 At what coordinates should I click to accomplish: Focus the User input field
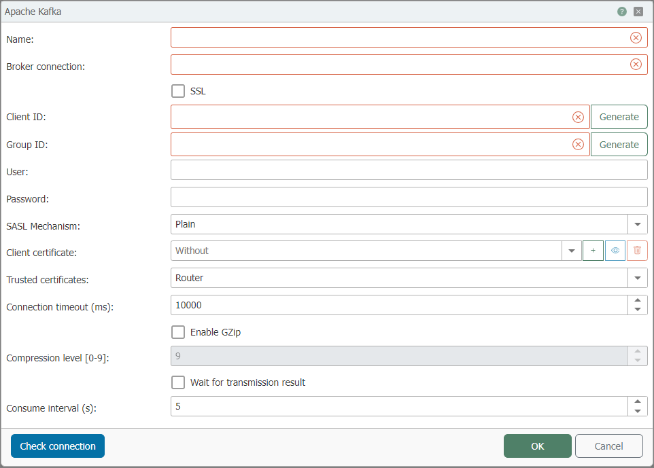pyautogui.click(x=409, y=170)
